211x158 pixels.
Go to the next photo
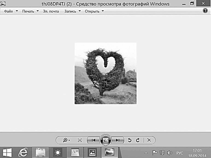tap(118, 140)
